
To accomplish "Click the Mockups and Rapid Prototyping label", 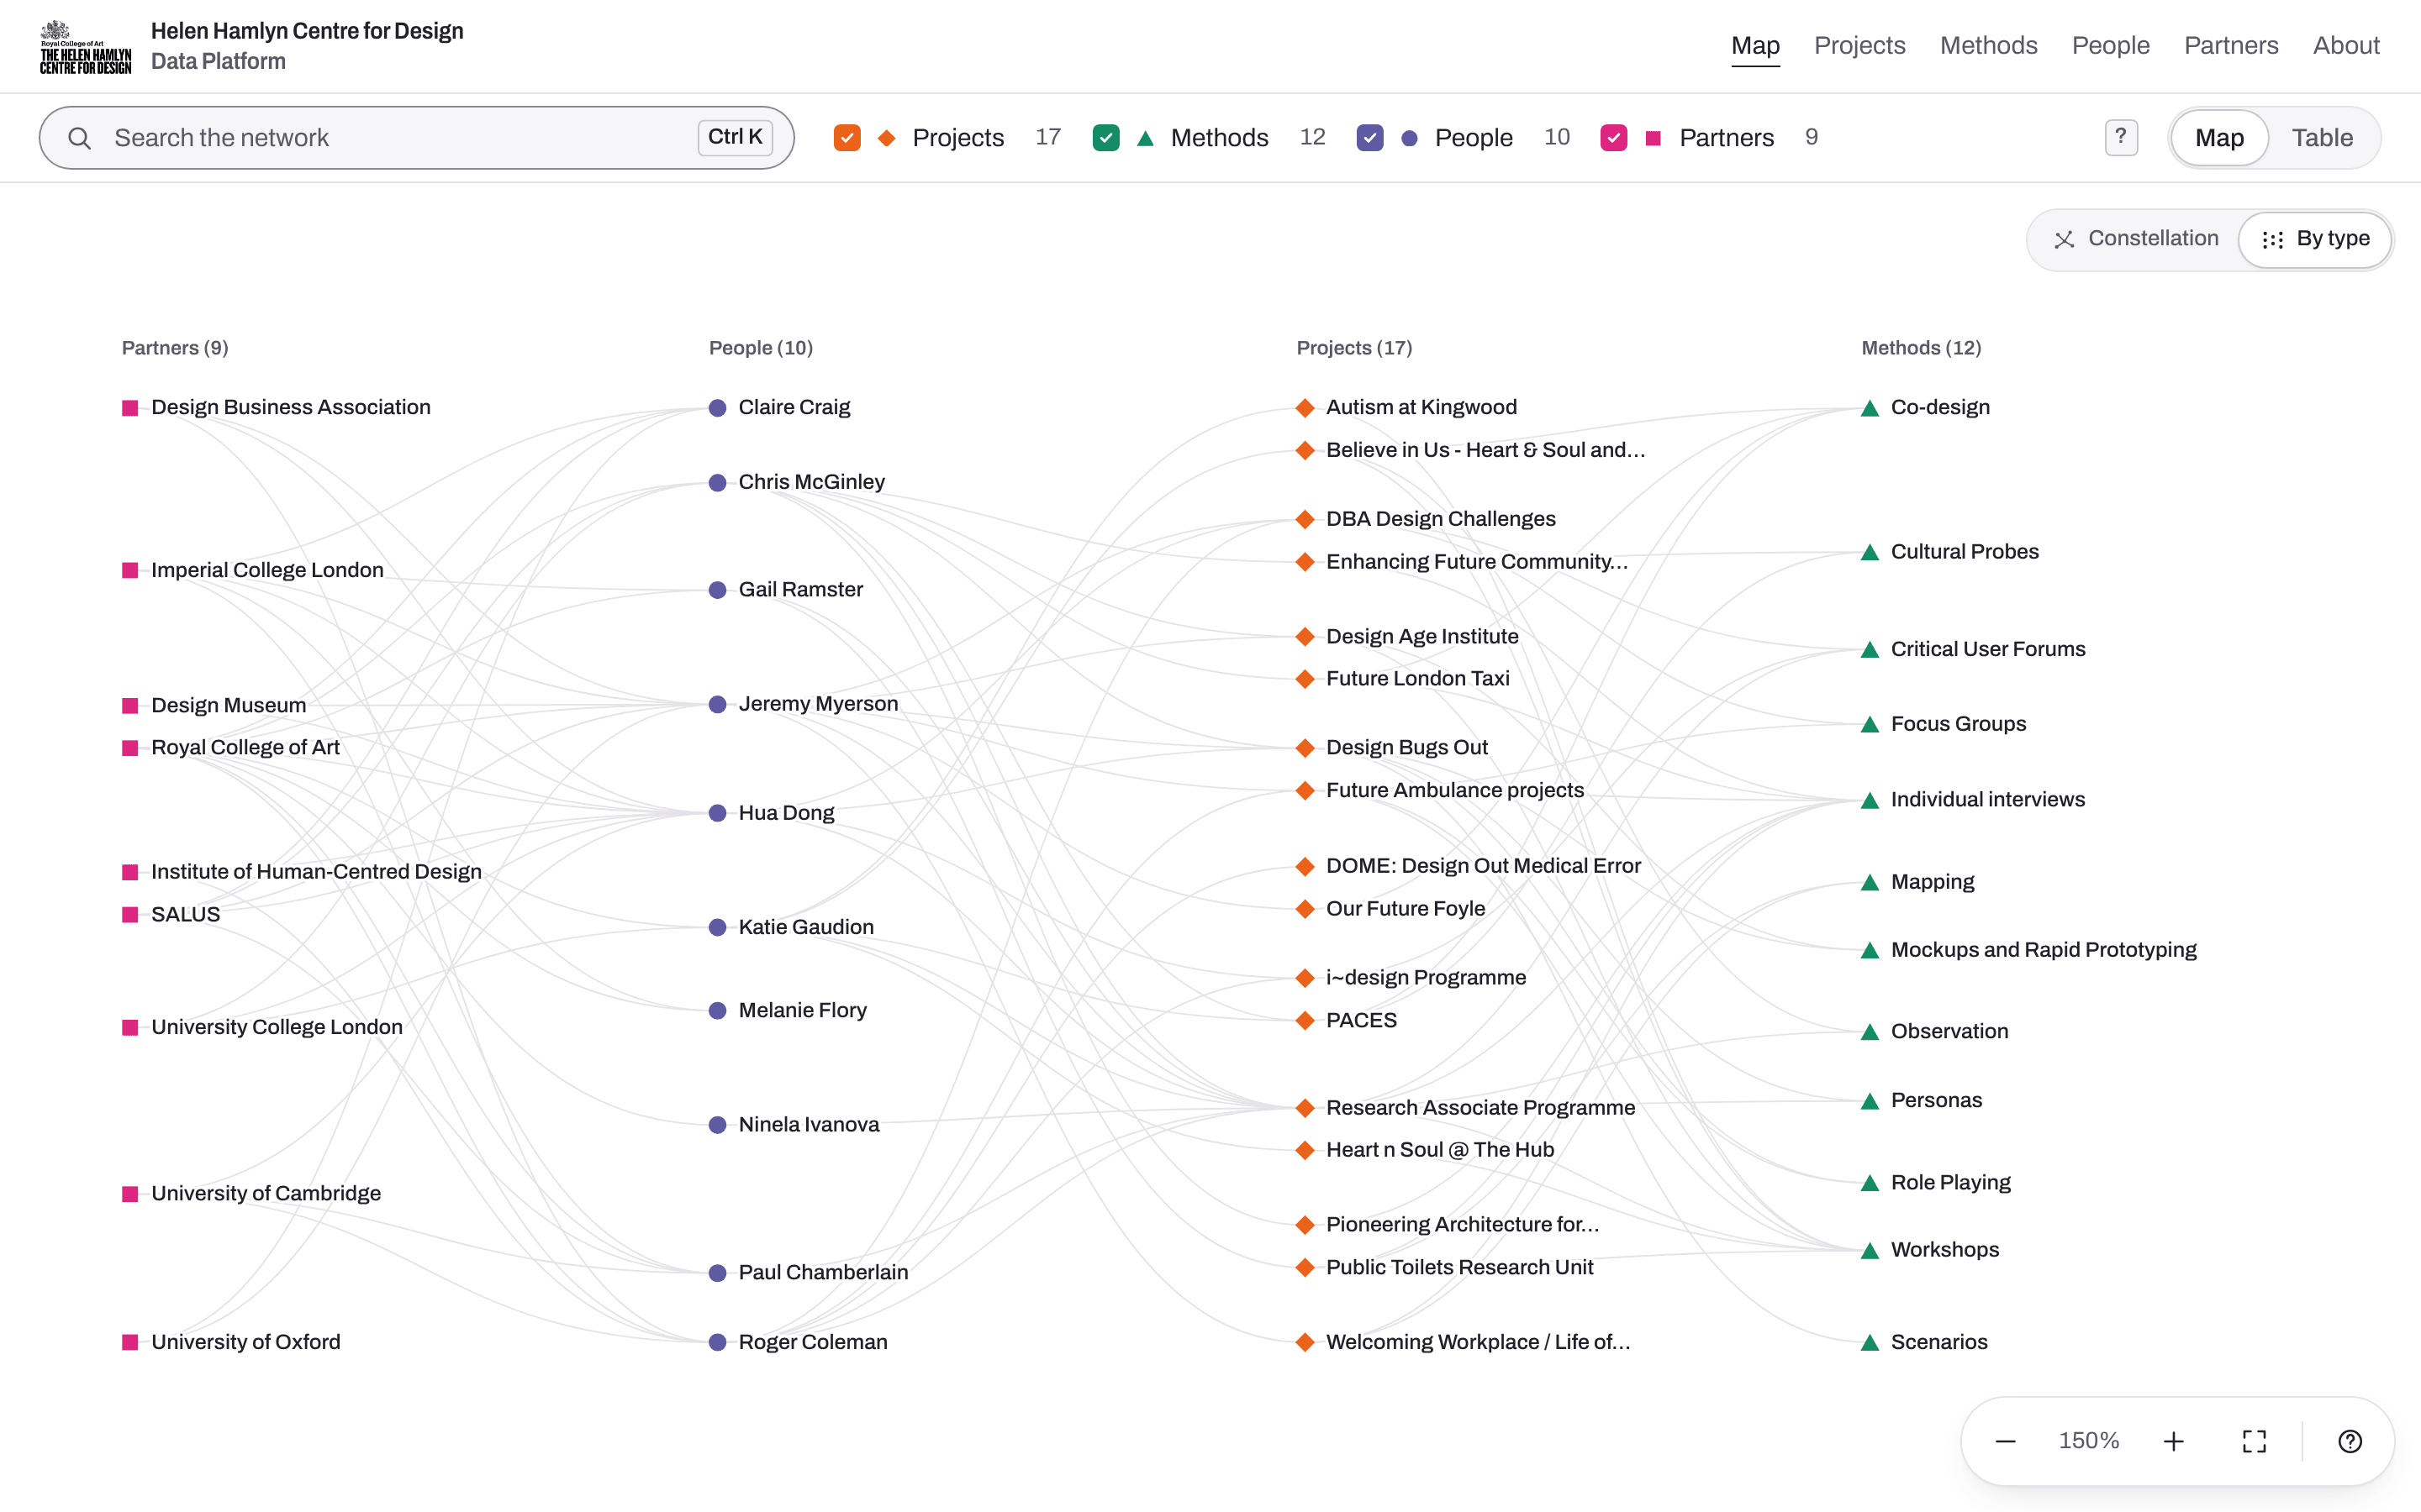I will (2043, 950).
